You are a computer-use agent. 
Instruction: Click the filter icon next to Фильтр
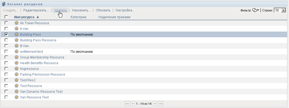[254, 10]
